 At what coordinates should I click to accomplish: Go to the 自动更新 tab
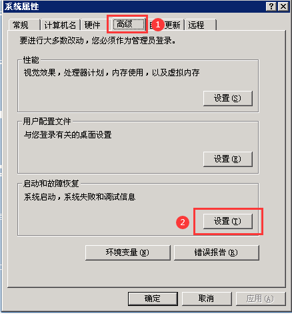click(165, 25)
